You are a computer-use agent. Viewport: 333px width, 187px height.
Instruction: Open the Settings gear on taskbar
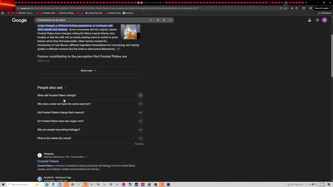(111, 184)
